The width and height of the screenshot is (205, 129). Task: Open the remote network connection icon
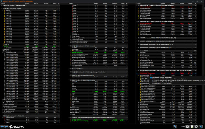tap(175, 126)
